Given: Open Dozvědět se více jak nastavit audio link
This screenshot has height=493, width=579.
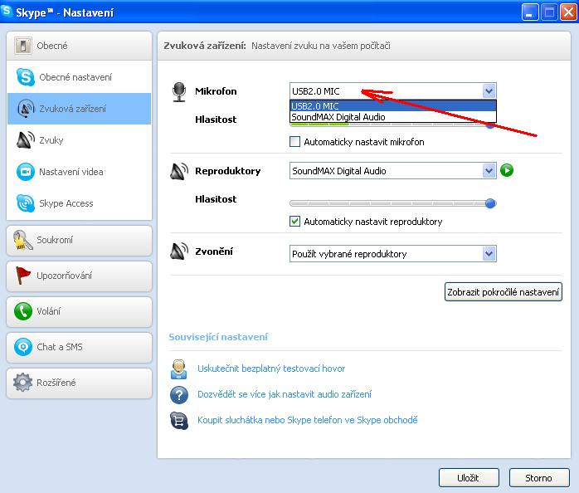Looking at the screenshot, I should [x=285, y=394].
